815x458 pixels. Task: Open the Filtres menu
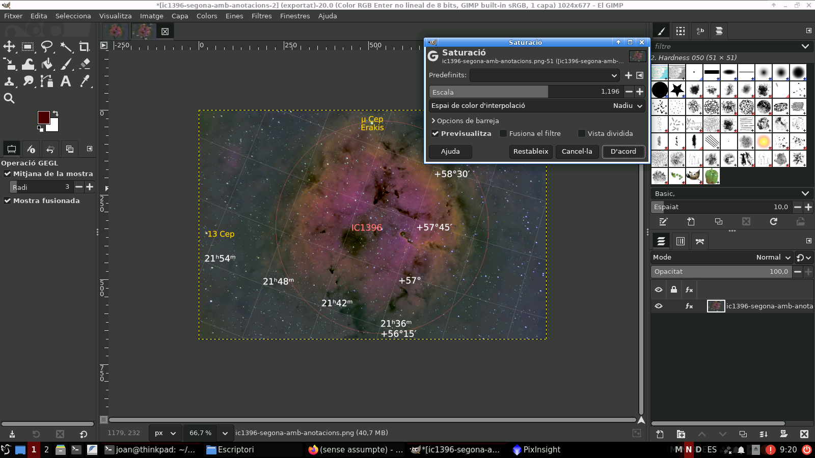261,16
